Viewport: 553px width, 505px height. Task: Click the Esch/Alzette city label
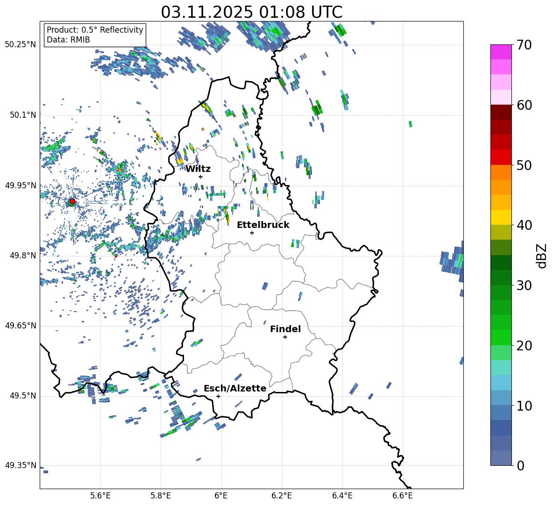coord(234,388)
